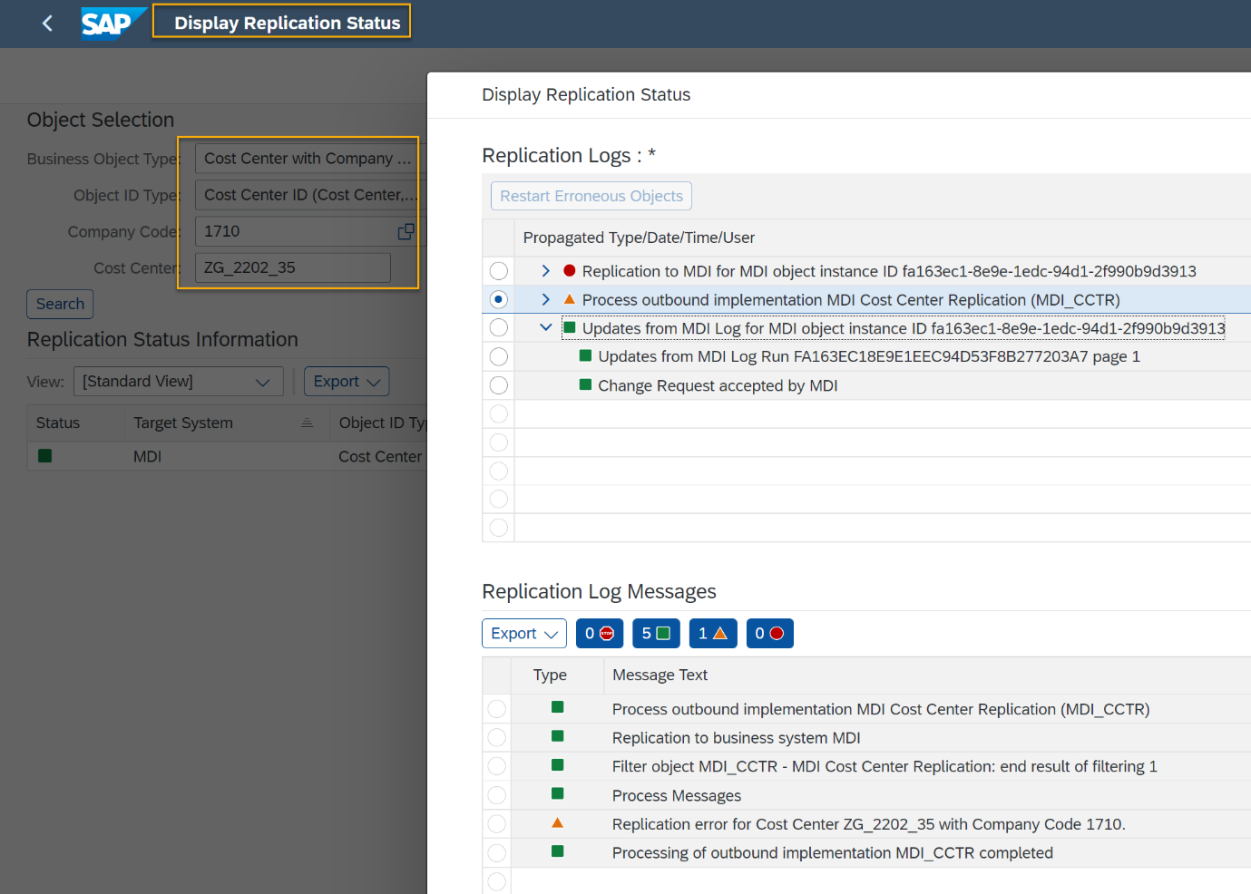Click 'Change Request accepted by MDI' text
The height and width of the screenshot is (894, 1251).
point(718,385)
